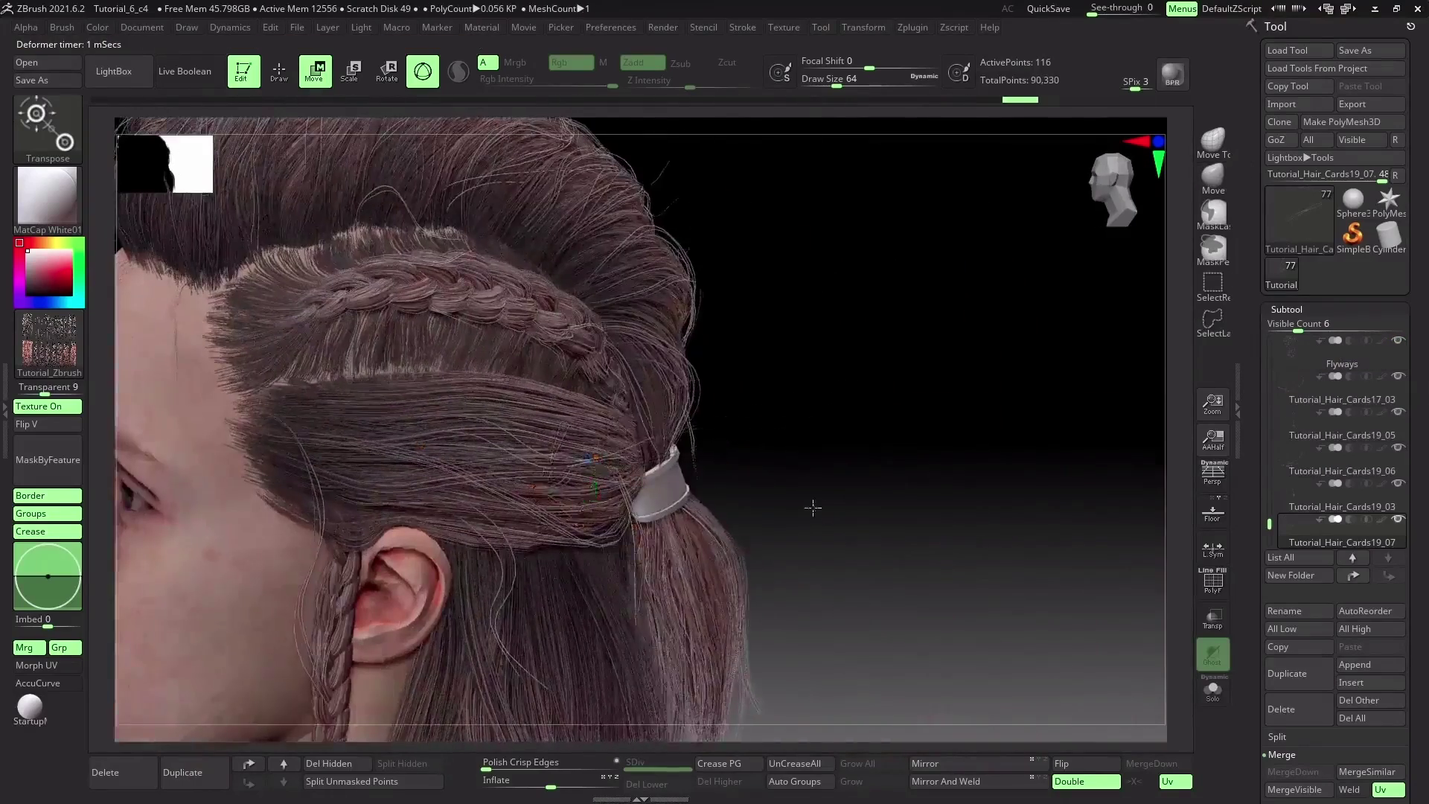Open the Brush menu

pyautogui.click(x=62, y=28)
